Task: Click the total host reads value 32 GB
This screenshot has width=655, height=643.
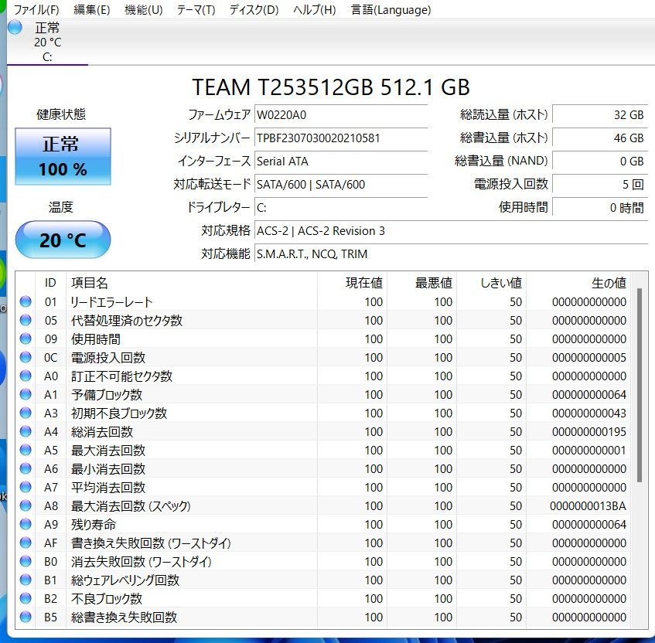Action: click(600, 115)
